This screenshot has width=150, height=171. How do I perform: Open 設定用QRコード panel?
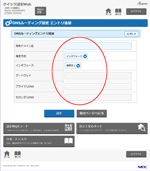tap(39, 128)
